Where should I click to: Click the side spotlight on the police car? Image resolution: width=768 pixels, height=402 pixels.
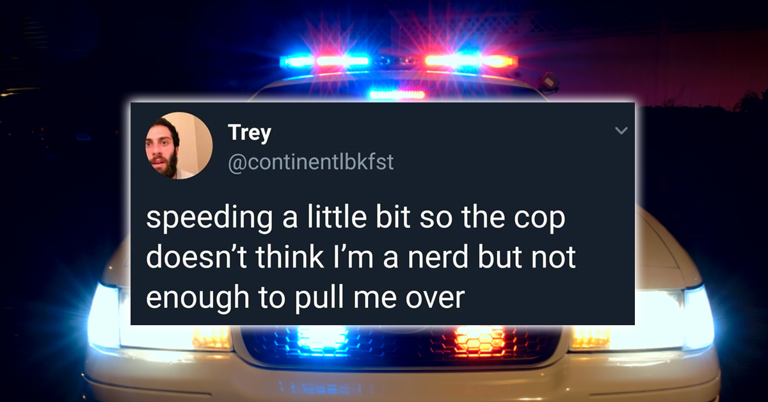(548, 82)
